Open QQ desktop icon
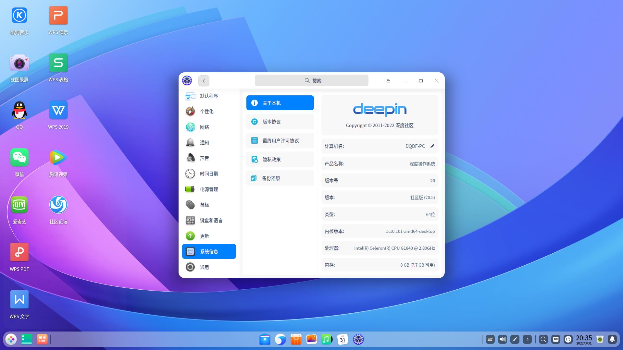Image resolution: width=623 pixels, height=350 pixels. tap(19, 115)
